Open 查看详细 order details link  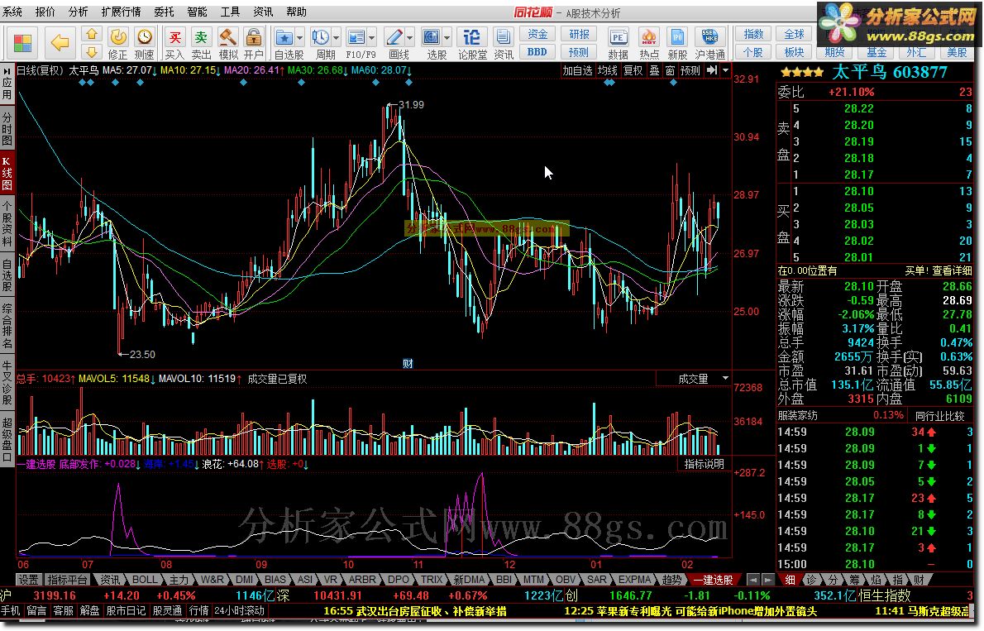(952, 270)
